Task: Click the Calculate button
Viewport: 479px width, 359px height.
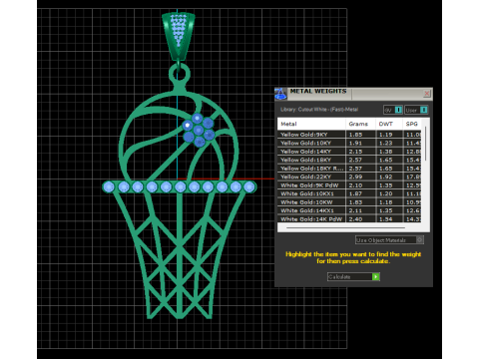Action: [353, 276]
